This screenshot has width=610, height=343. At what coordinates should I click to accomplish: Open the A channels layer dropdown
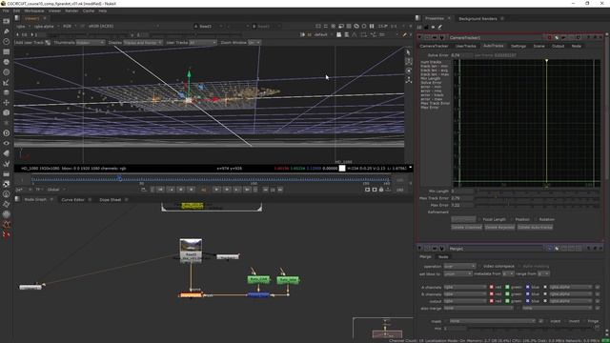click(465, 287)
